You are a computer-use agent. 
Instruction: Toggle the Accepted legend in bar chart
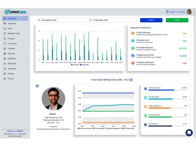(x=75, y=65)
